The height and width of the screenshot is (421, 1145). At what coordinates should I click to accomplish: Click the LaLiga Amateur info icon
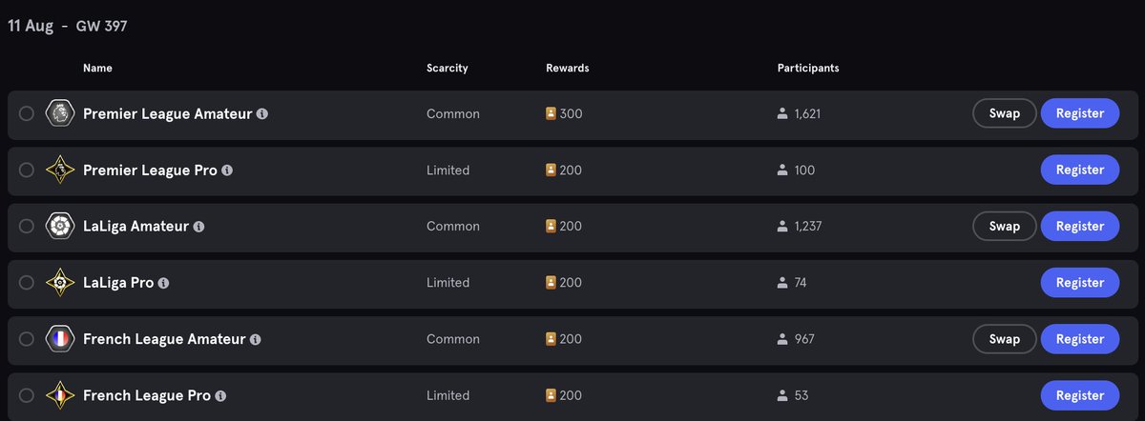pos(198,227)
